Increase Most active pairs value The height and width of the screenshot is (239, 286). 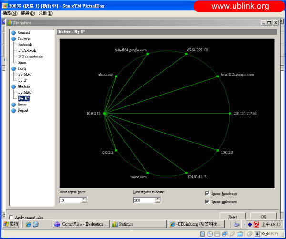[x=84, y=199]
